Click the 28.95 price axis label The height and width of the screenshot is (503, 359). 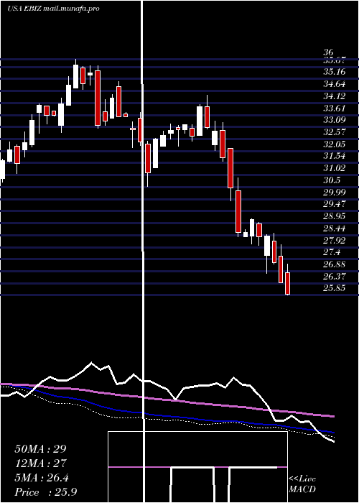(x=335, y=216)
